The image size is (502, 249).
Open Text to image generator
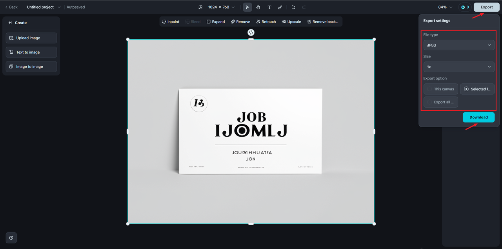pyautogui.click(x=31, y=52)
